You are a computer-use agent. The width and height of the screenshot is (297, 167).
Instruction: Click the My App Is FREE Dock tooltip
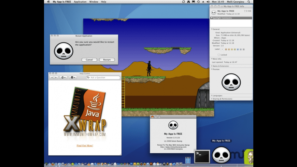tap(221, 141)
